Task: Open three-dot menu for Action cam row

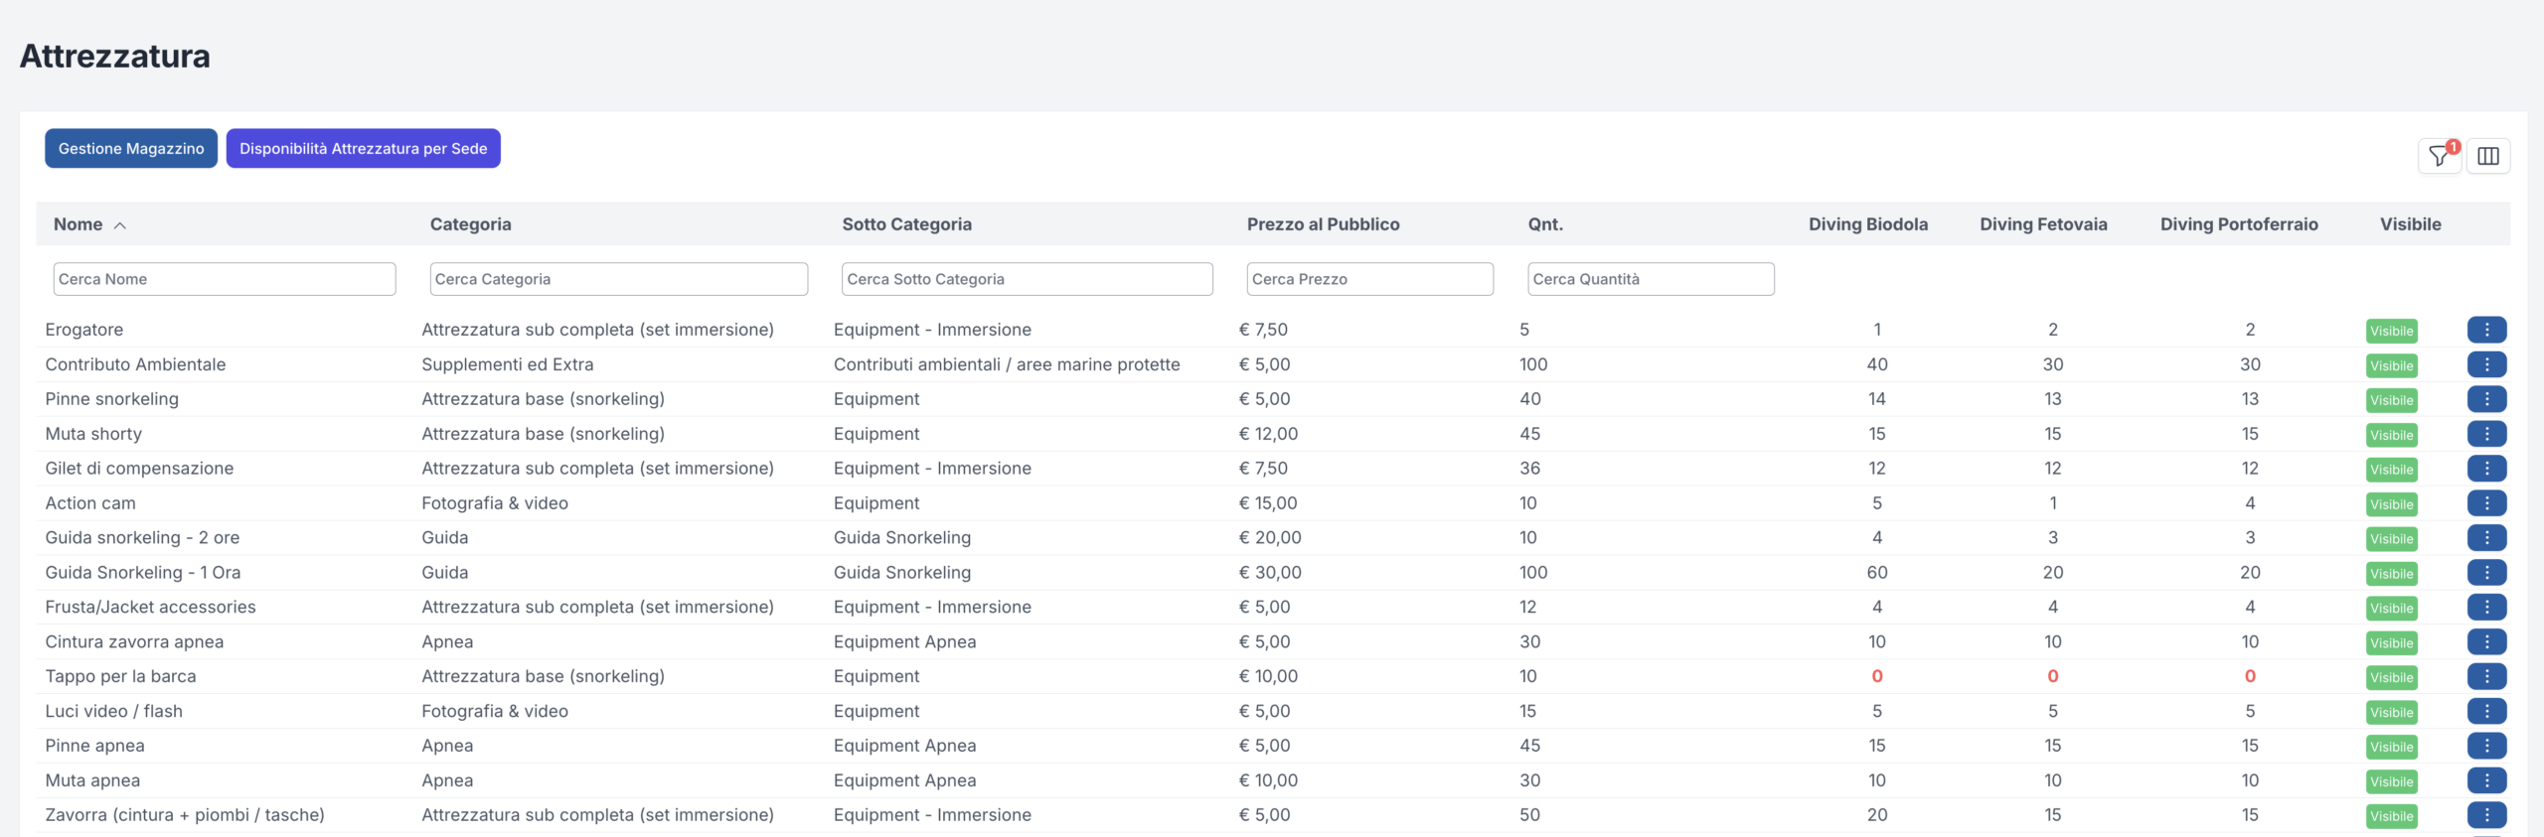Action: (x=2485, y=503)
